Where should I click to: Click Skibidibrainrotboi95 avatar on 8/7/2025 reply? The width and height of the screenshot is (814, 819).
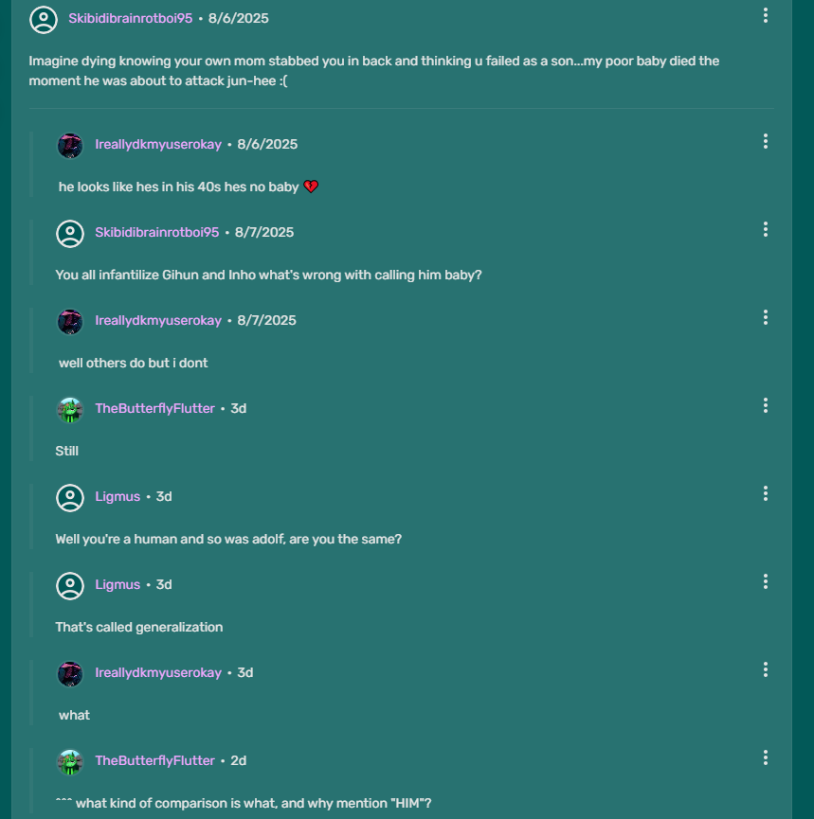coord(70,233)
